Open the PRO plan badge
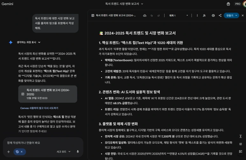 238,4
